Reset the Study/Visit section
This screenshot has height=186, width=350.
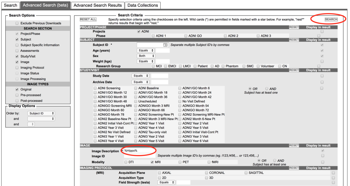(x=294, y=70)
